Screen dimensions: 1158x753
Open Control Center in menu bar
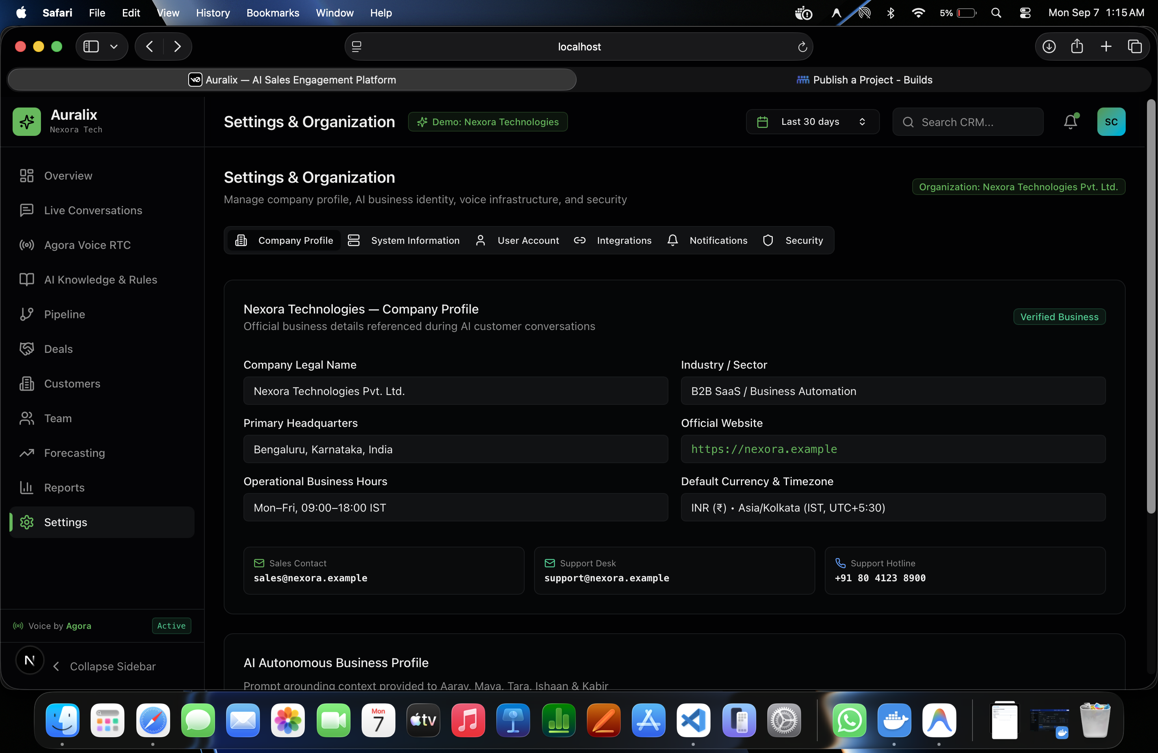tap(1025, 13)
